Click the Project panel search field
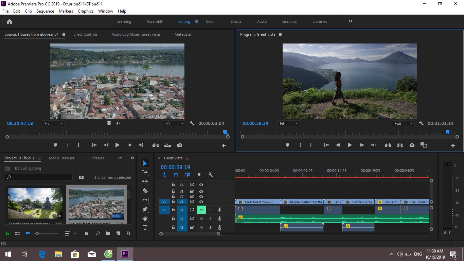The image size is (464, 261). coord(39,177)
